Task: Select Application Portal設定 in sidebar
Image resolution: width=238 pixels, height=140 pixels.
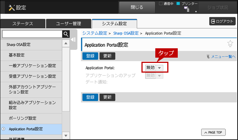Action: point(31,129)
